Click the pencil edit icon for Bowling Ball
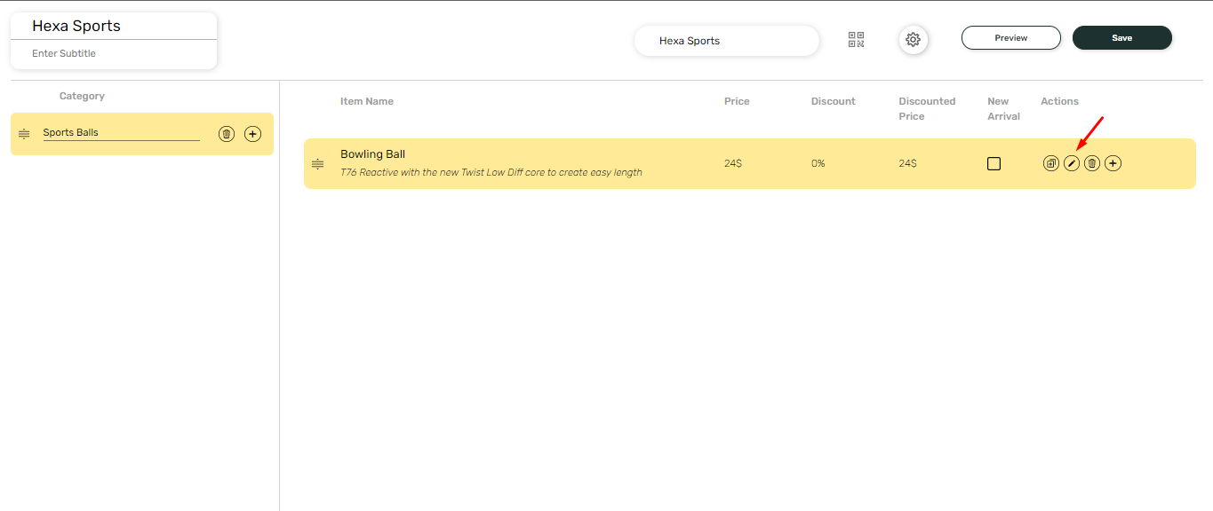1213x511 pixels. (x=1072, y=163)
